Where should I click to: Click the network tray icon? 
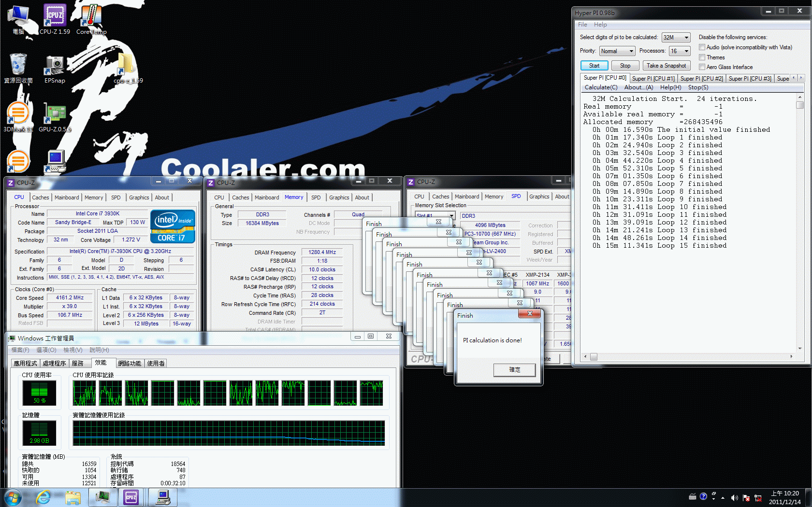[x=758, y=498]
